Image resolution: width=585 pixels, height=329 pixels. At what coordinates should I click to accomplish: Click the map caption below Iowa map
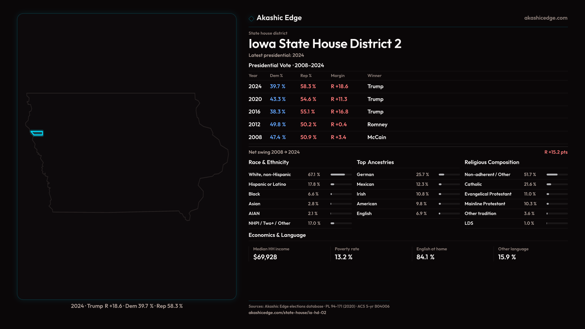[127, 306]
